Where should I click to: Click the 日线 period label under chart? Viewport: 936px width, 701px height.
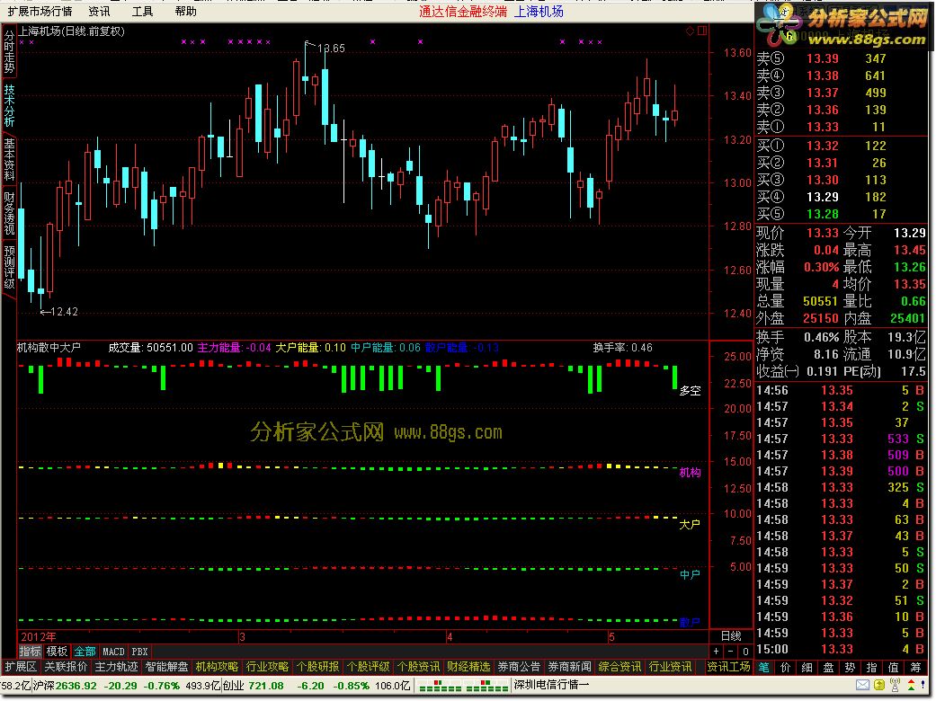731,636
